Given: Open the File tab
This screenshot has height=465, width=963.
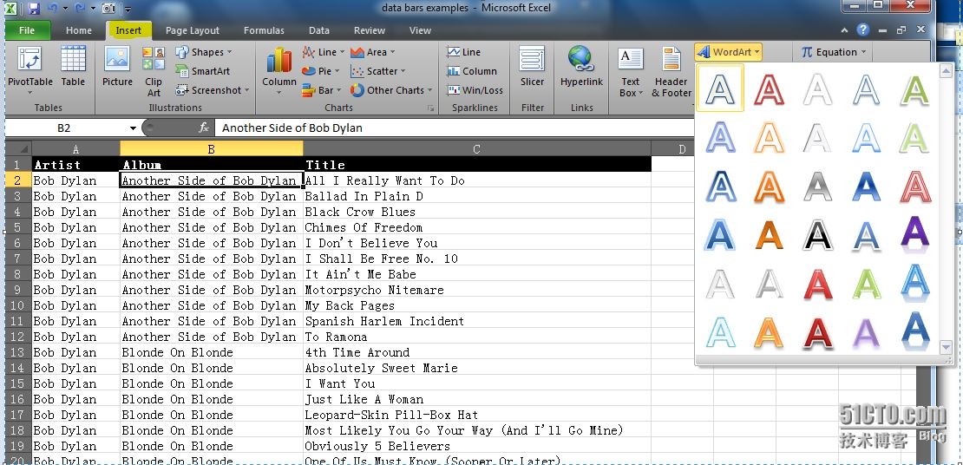Looking at the screenshot, I should pyautogui.click(x=27, y=30).
